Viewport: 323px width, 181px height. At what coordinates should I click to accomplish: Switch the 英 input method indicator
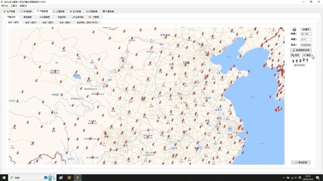[x=300, y=178]
